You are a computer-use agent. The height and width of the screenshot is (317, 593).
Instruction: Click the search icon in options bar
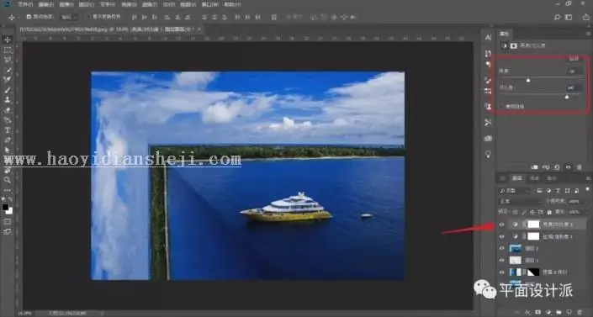(x=557, y=17)
